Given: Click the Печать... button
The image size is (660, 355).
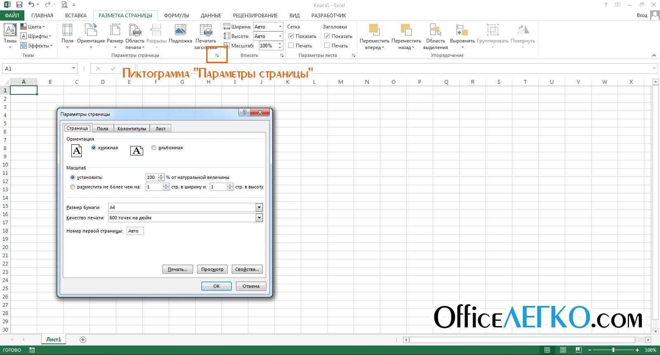Looking at the screenshot, I should [177, 269].
